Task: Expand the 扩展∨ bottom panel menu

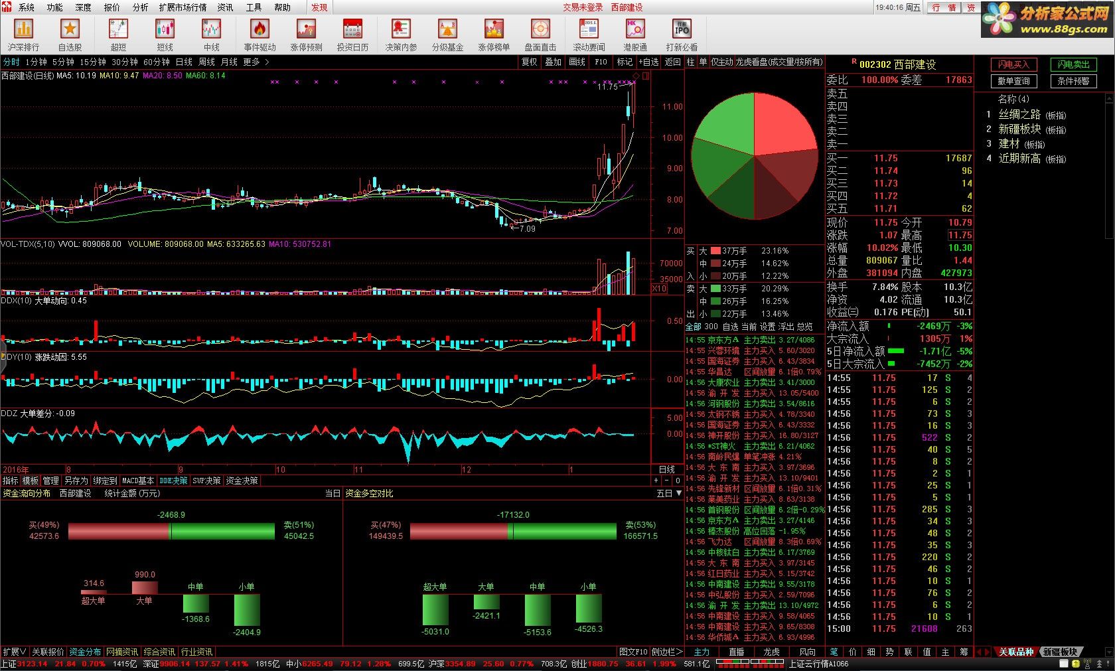Action: (x=15, y=652)
